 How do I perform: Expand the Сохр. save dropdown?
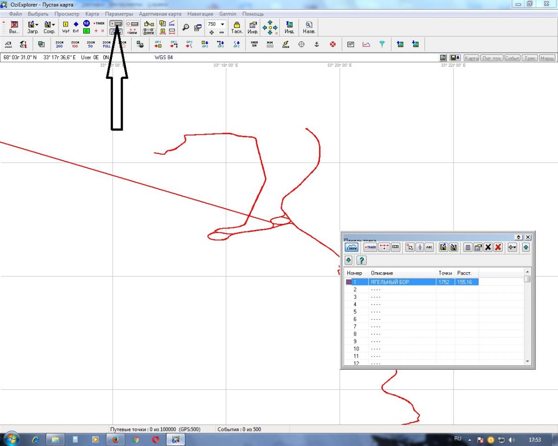[53, 24]
